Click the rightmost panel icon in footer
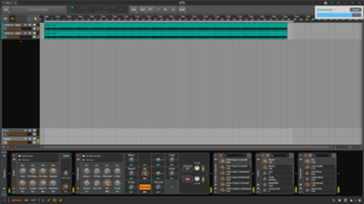Screen dimensions: 364x204 [x=359, y=201]
